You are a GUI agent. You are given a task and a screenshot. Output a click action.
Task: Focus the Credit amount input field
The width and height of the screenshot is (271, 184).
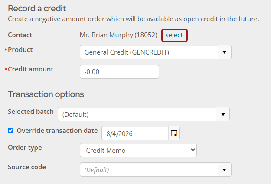pos(119,71)
